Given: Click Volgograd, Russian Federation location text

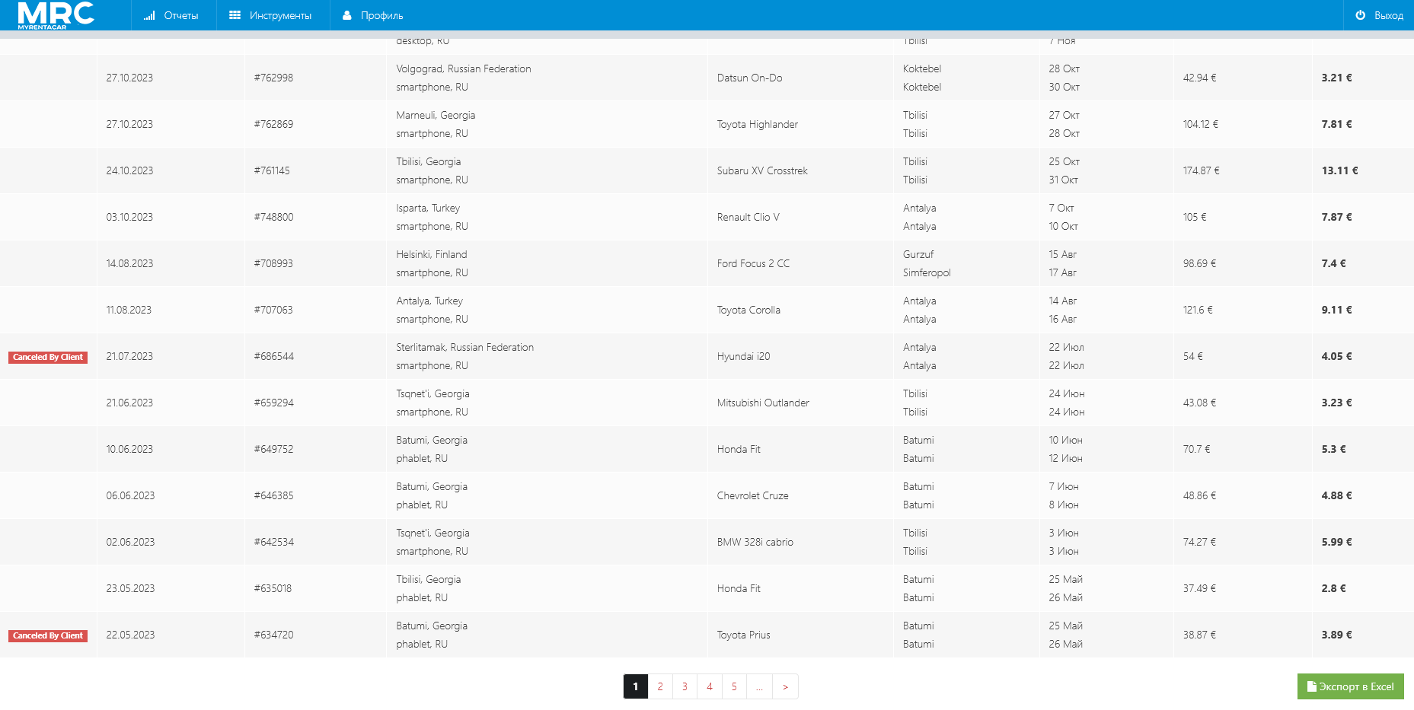Looking at the screenshot, I should click(464, 68).
